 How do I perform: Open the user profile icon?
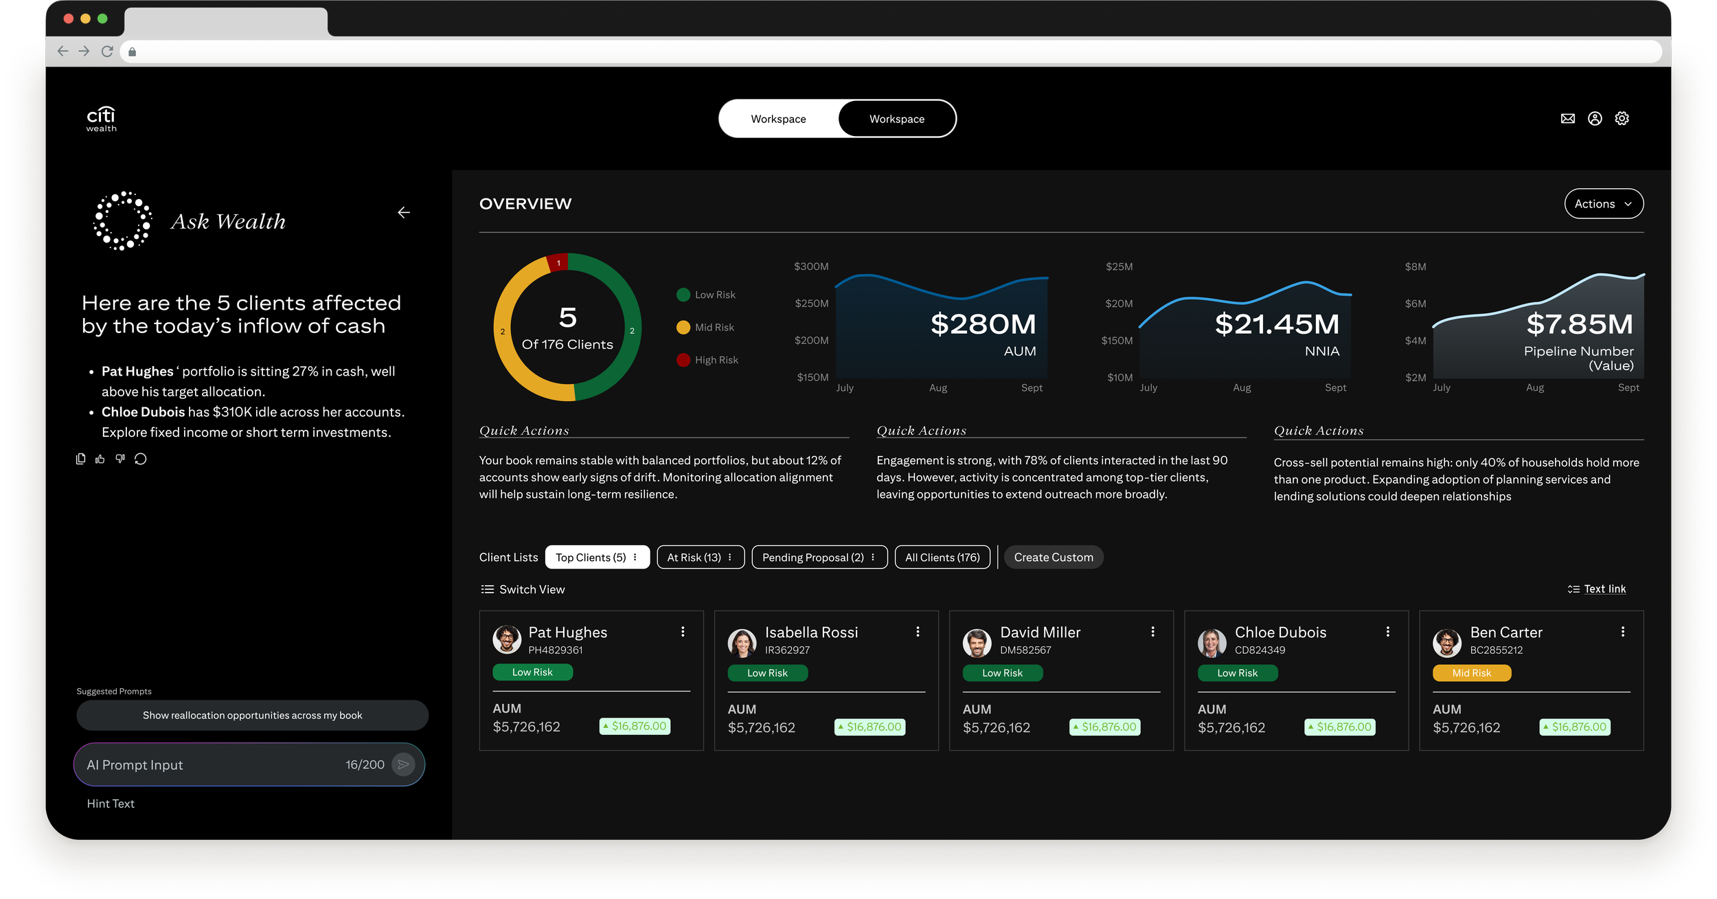tap(1595, 119)
